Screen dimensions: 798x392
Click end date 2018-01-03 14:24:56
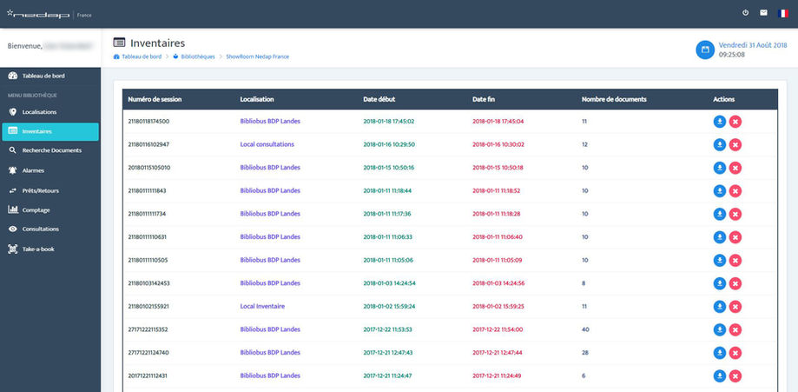click(498, 282)
